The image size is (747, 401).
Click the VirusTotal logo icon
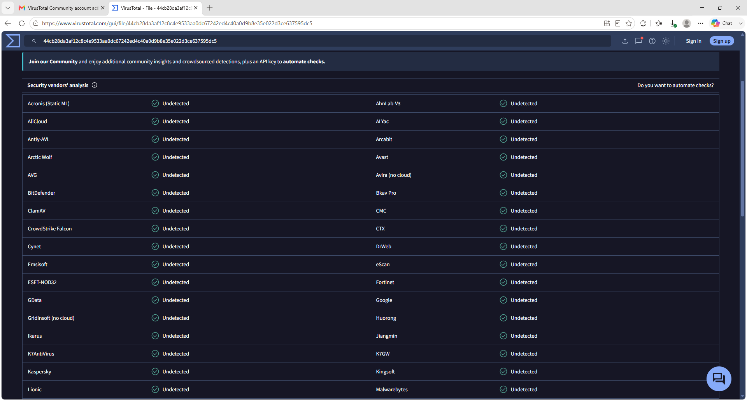click(x=13, y=41)
